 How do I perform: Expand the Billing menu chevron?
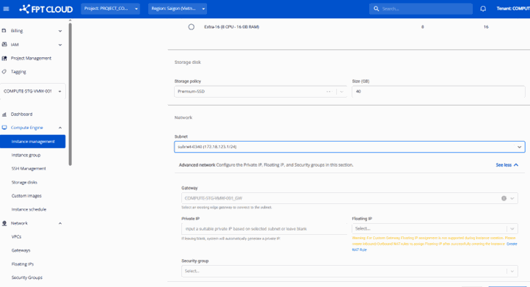click(60, 31)
